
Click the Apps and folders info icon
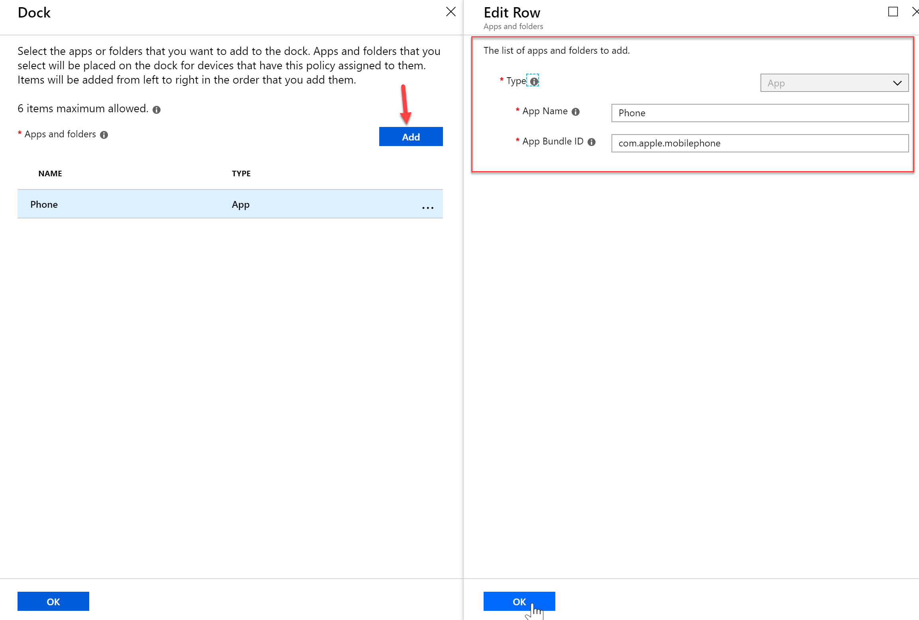click(x=104, y=135)
